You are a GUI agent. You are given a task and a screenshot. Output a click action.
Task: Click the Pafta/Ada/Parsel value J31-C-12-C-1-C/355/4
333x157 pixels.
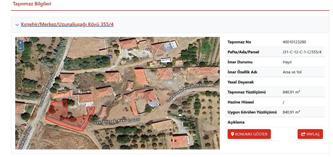click(302, 52)
